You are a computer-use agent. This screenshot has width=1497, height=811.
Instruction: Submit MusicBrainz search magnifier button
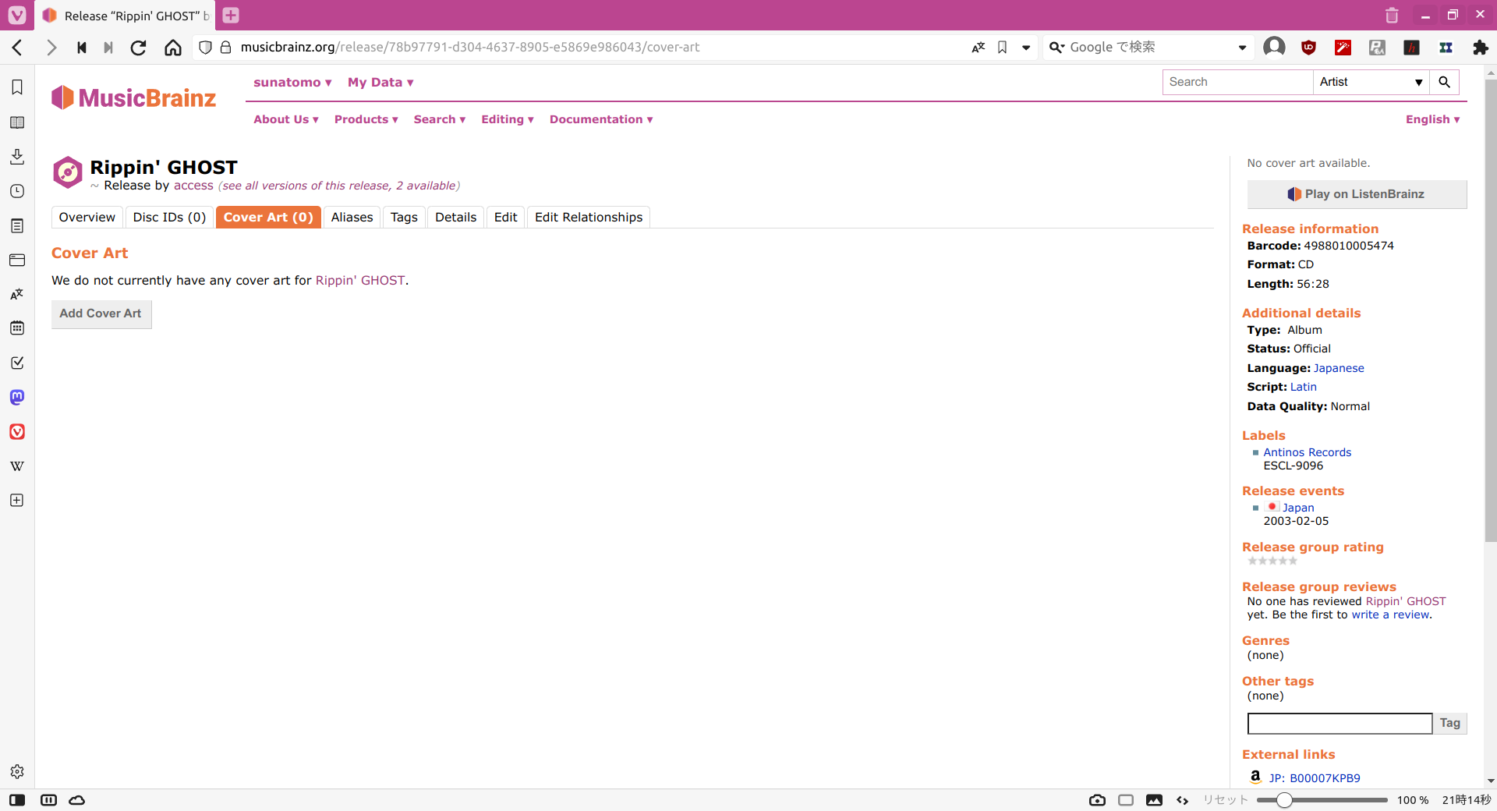pos(1444,82)
